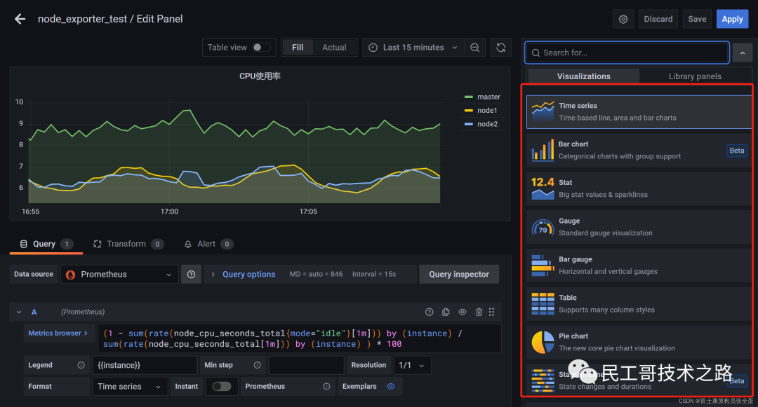
Task: Zoom out the time range
Action: coord(474,47)
